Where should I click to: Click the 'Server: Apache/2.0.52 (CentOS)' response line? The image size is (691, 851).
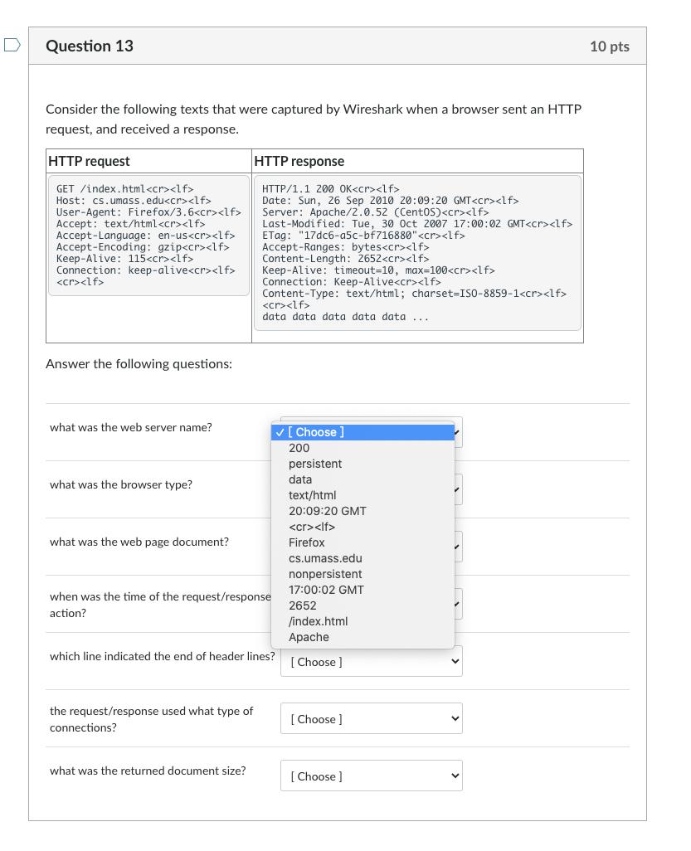click(376, 212)
